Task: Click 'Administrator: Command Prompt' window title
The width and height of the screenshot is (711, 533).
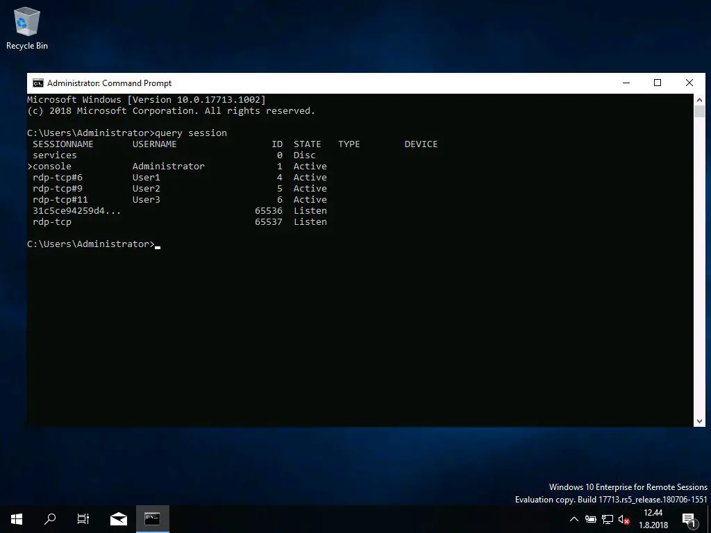Action: [x=109, y=83]
